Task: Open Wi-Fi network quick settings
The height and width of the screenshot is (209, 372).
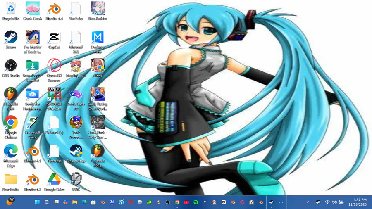Action: 327,202
